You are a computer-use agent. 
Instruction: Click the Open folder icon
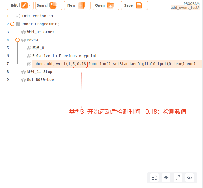point(110,6)
